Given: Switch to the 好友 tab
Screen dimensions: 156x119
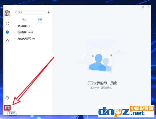Looking at the screenshot, I should (x=24, y=20).
